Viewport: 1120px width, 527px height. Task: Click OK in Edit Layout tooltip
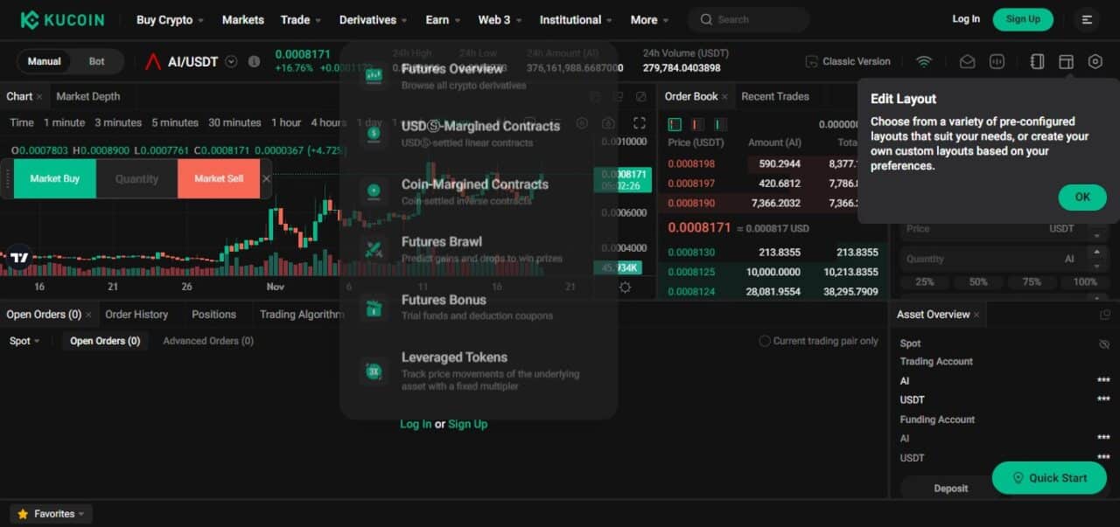tap(1082, 197)
